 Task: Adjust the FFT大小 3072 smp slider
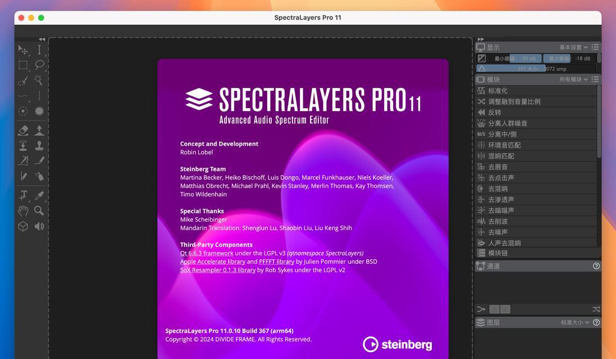[536, 68]
